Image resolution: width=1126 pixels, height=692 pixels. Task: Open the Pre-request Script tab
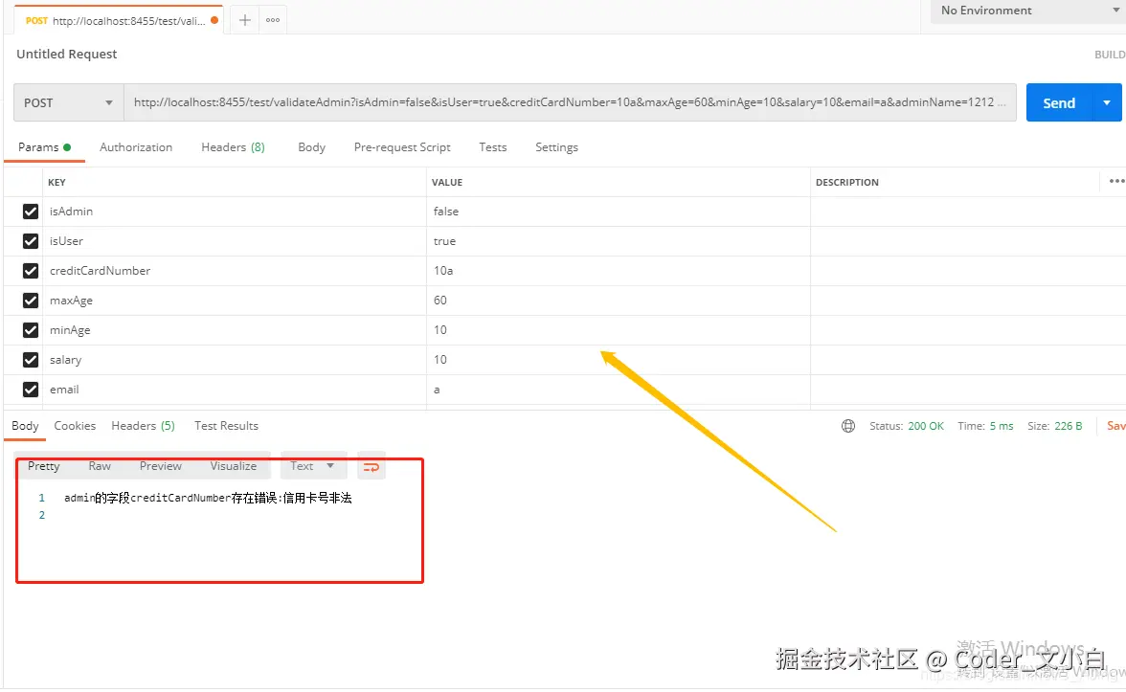point(402,147)
